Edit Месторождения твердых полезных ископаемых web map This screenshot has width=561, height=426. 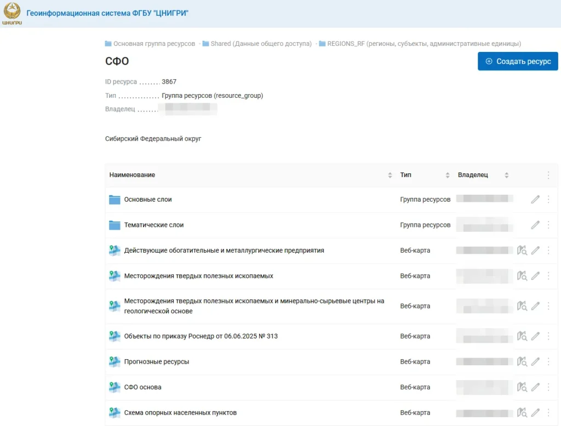tap(535, 276)
